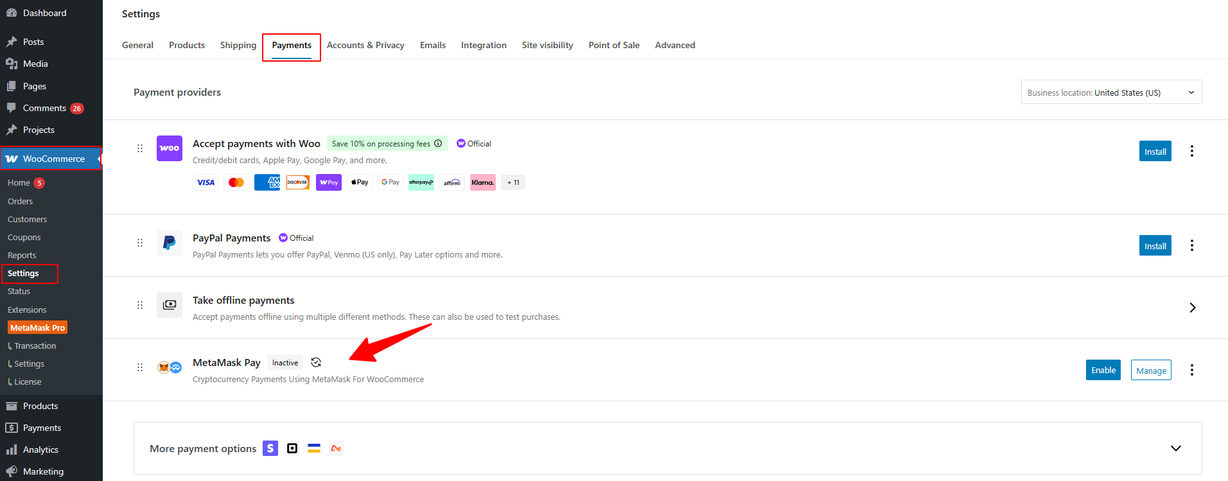Screen dimensions: 1228x481
Task: Click the Pages icon in sidebar
Action: (x=12, y=86)
